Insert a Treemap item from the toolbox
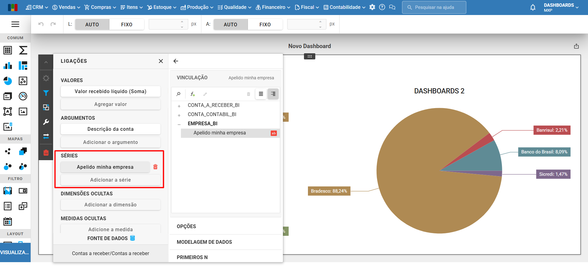The width and height of the screenshot is (588, 275). [x=23, y=66]
